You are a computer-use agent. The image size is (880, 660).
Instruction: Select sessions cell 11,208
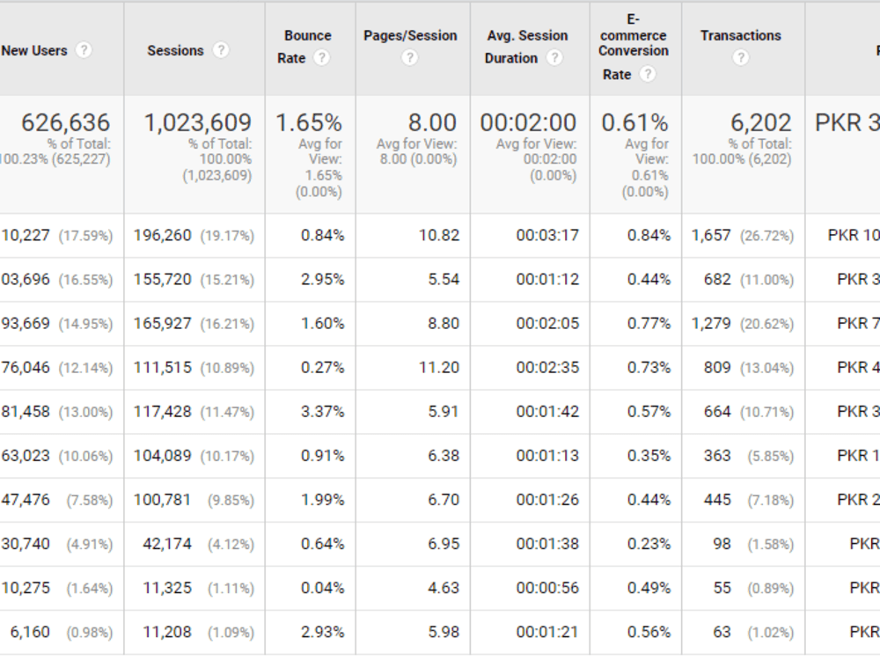point(167,632)
